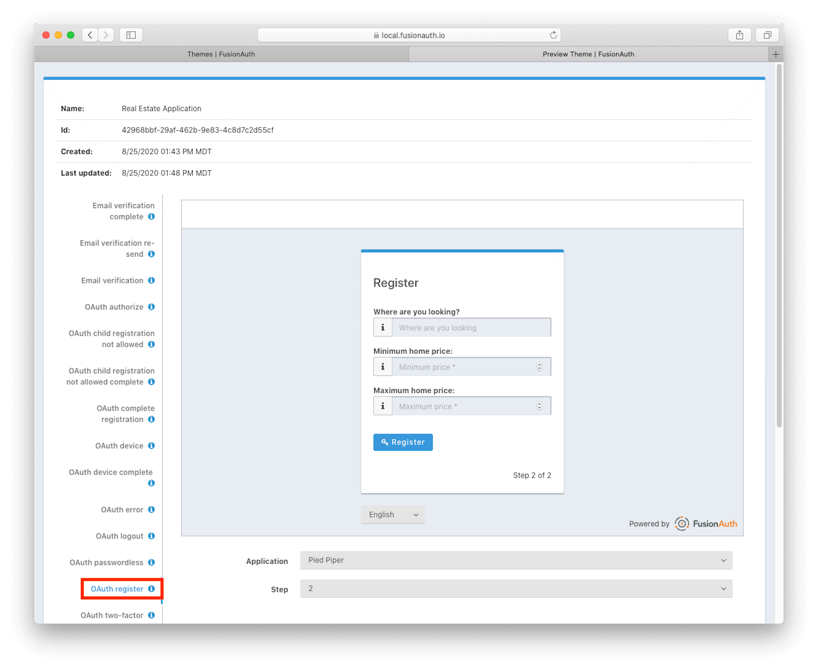Click the info icon beside OAuth register

(x=151, y=589)
